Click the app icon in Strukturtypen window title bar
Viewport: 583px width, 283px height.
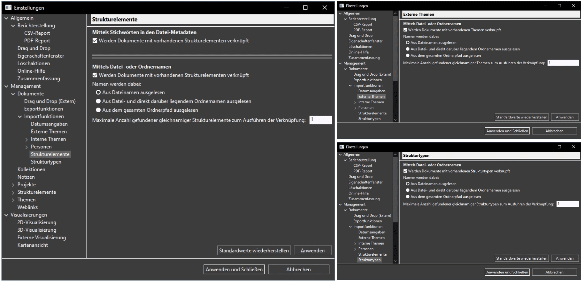pyautogui.click(x=342, y=147)
